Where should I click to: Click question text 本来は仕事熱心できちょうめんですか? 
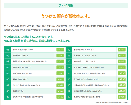coord(87,97)
